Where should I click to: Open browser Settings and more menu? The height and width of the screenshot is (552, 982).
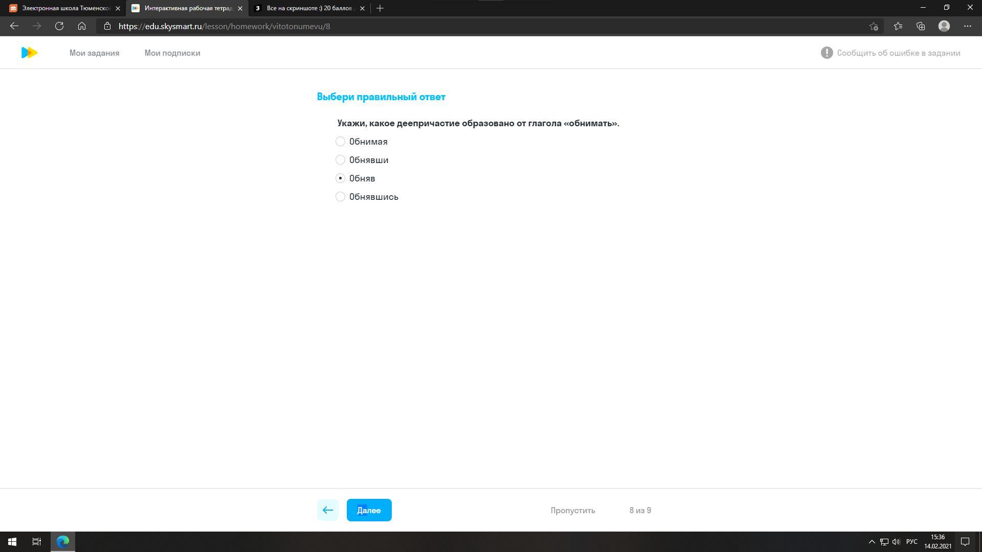[968, 26]
